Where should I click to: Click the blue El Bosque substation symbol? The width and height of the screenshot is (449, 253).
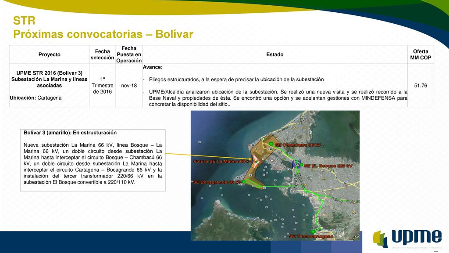[296, 164]
